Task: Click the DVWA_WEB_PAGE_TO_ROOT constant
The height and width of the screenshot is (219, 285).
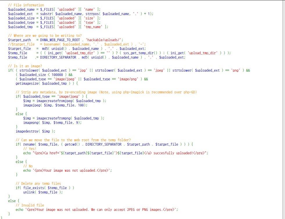Action: [60, 40]
